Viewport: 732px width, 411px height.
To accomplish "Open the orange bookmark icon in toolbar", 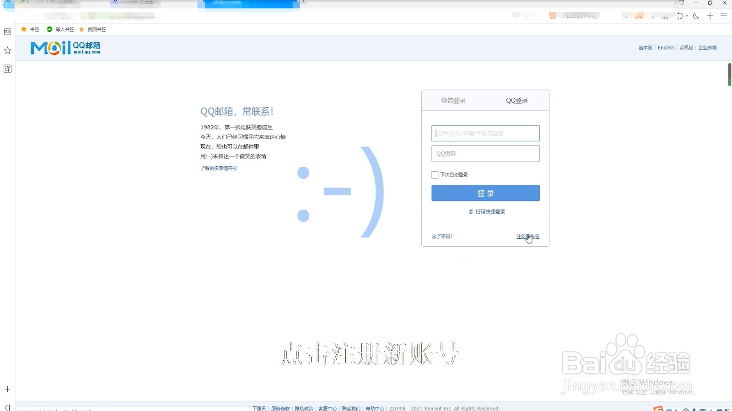I will click(x=639, y=16).
